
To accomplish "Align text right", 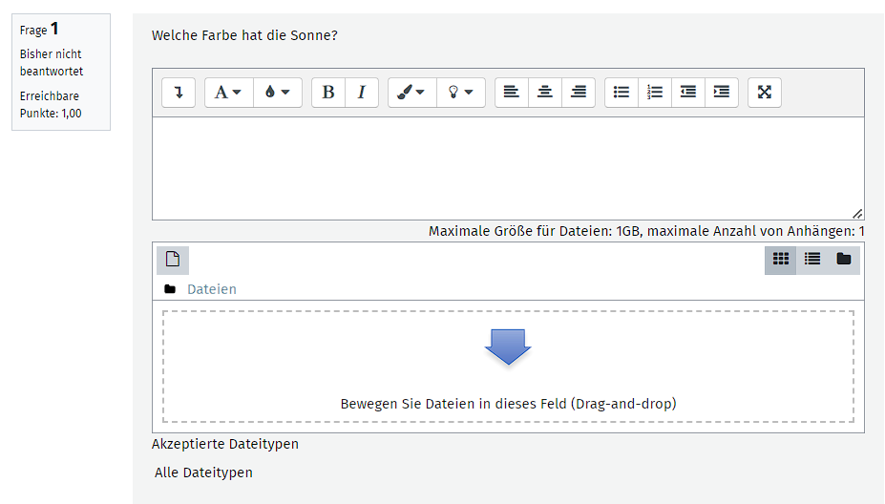I will pyautogui.click(x=579, y=93).
